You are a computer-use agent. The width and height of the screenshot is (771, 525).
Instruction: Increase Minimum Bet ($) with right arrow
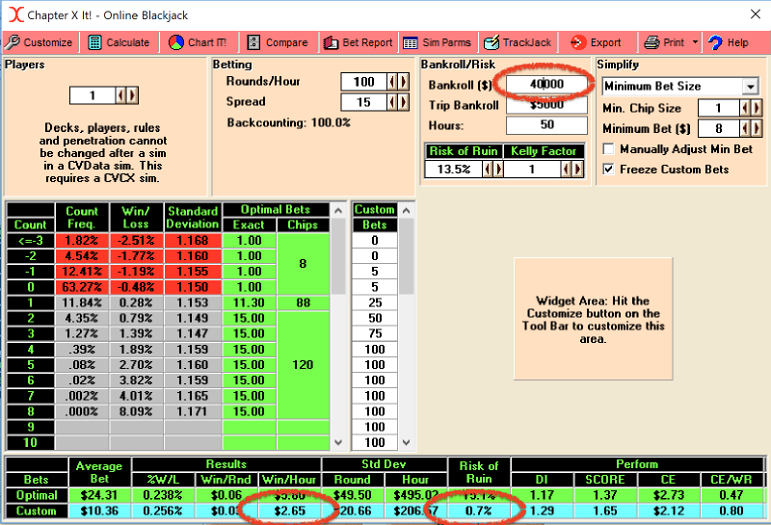[757, 129]
